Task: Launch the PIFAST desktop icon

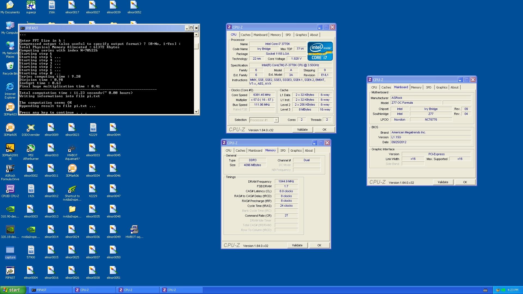Action: pos(10,273)
